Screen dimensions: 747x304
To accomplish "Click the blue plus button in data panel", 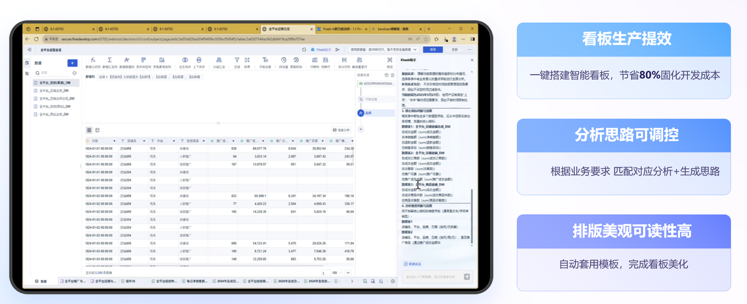I will [x=72, y=63].
